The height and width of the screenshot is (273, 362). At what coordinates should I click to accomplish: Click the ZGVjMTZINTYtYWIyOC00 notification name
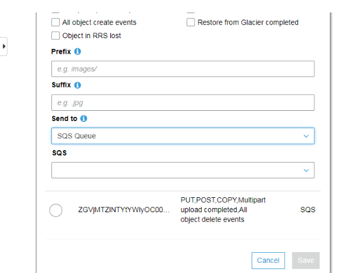pos(124,210)
